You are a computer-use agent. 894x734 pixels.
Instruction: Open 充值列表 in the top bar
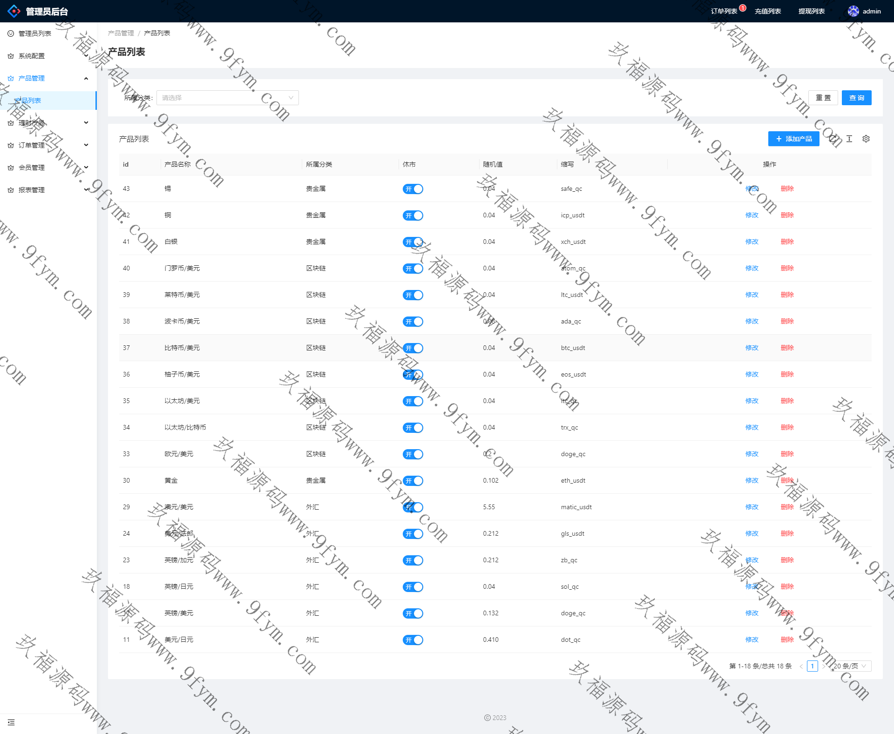click(767, 11)
